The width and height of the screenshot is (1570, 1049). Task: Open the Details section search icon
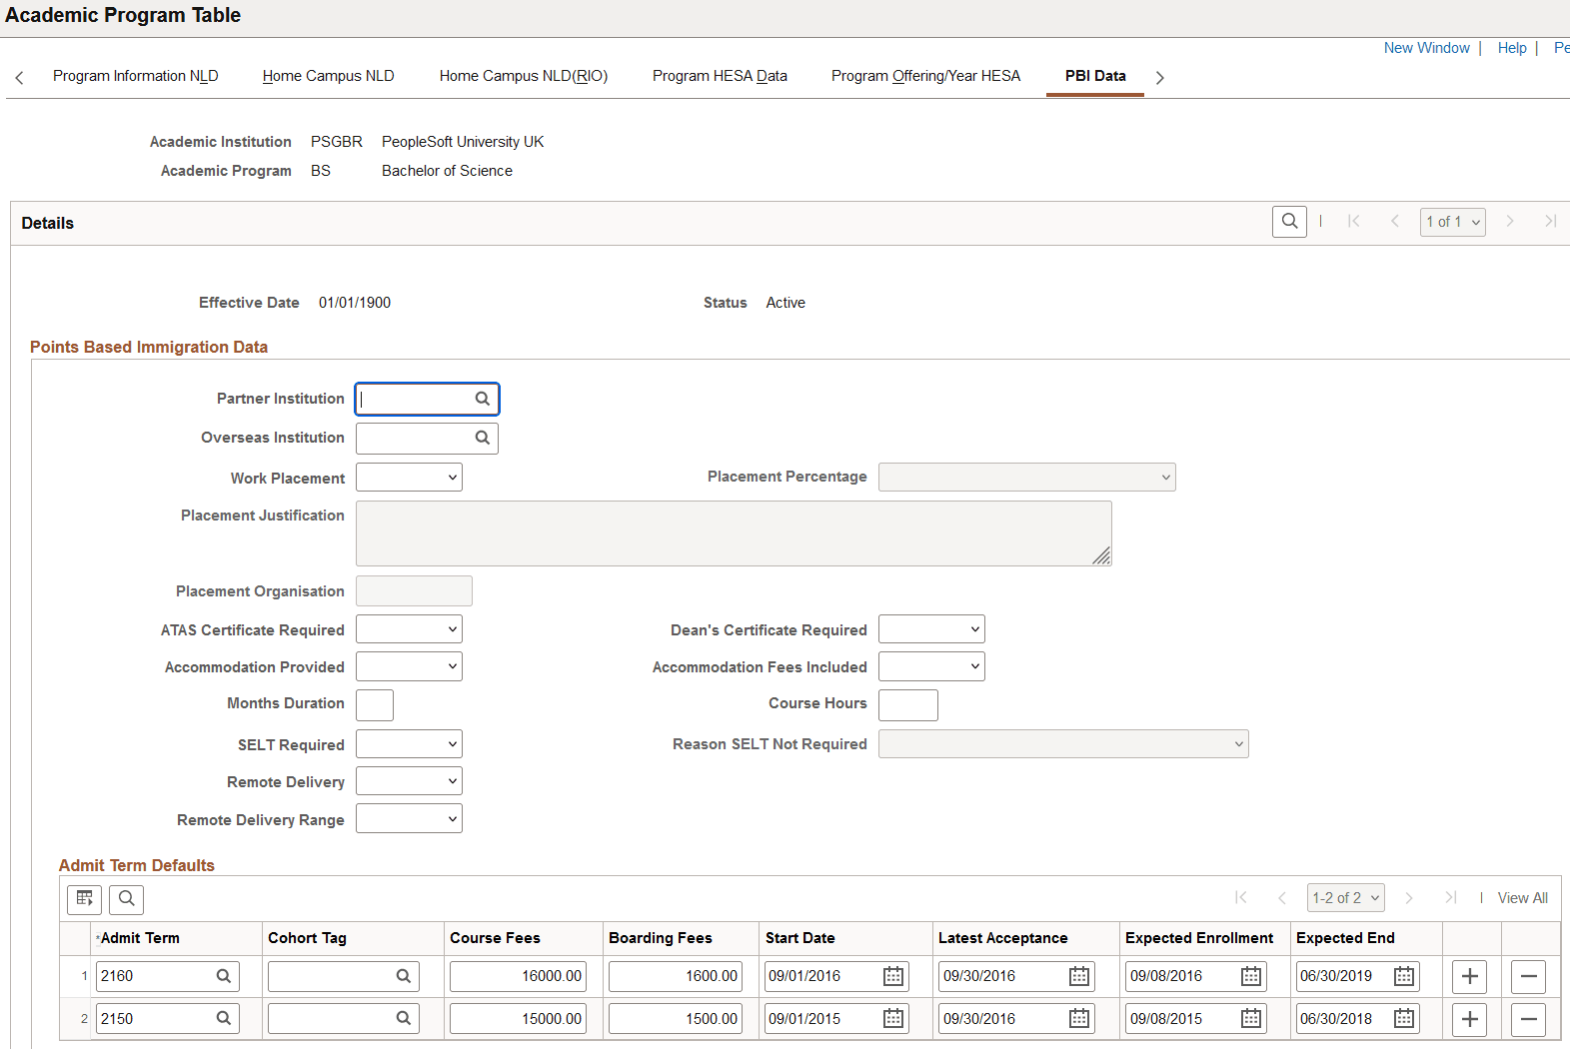point(1289,222)
